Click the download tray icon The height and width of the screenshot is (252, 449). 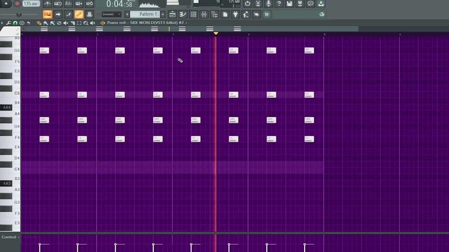pos(321,3)
